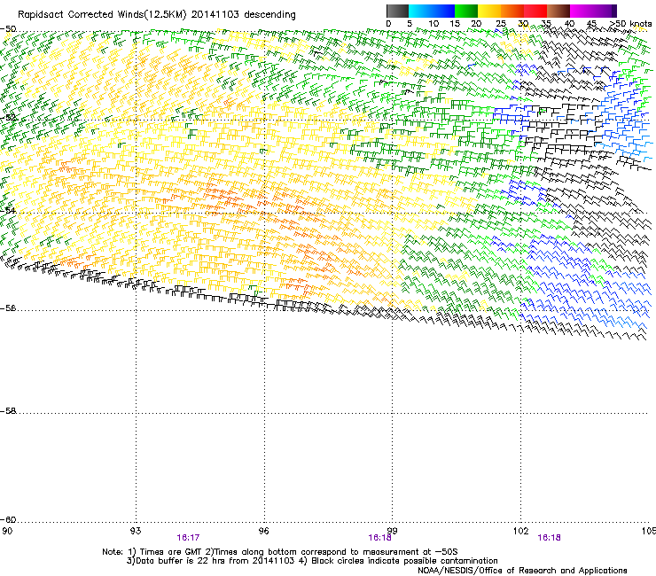Viewport: 656px width, 576px height.
Task: Select the '93' longitude axis label
Action: (x=136, y=531)
